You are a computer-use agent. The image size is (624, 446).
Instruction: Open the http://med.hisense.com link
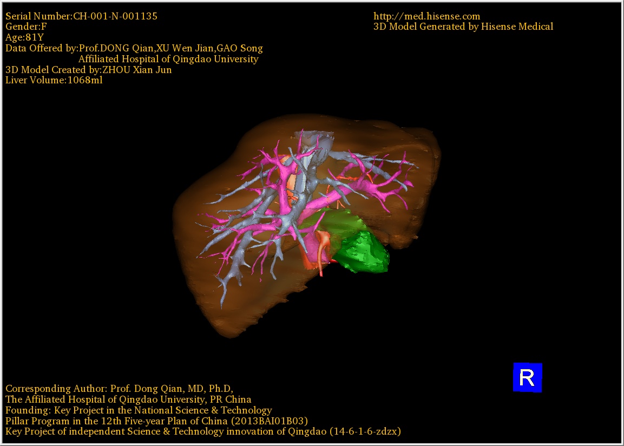click(x=426, y=16)
